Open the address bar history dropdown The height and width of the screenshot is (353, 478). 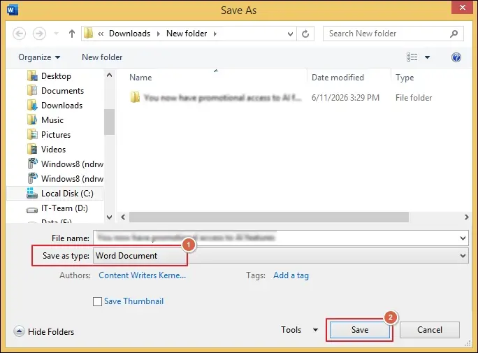click(x=290, y=34)
